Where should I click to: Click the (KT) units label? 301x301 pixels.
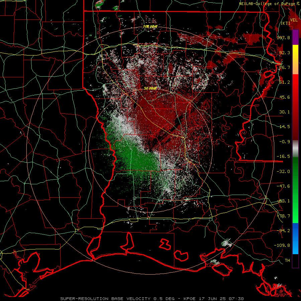click(286, 23)
